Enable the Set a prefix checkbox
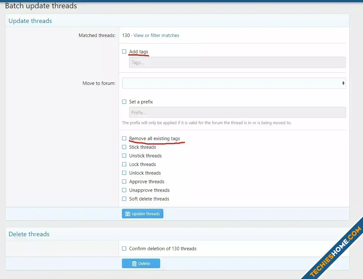This screenshot has width=363, height=279. (124, 102)
